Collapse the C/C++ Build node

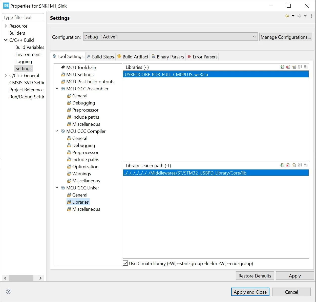coord(6,40)
